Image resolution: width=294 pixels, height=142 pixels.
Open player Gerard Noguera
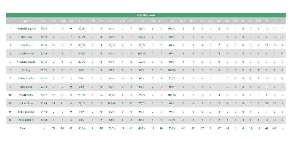(x=27, y=29)
